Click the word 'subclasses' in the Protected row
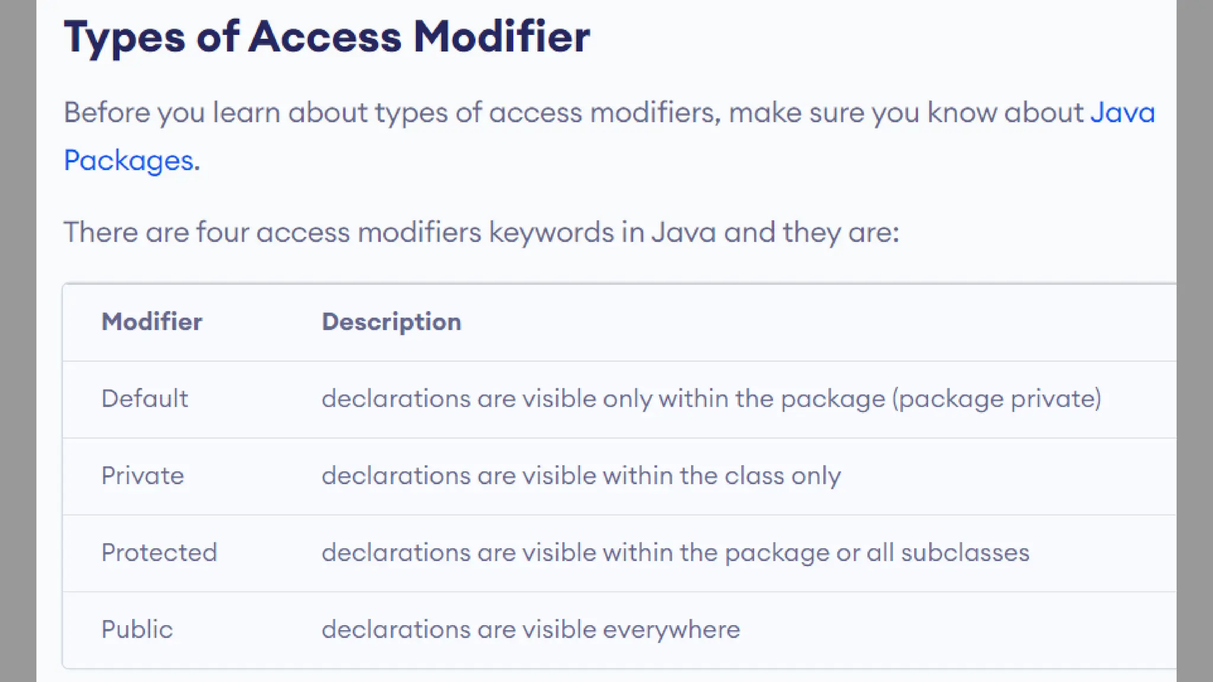Viewport: 1213px width, 682px height. [x=965, y=552]
